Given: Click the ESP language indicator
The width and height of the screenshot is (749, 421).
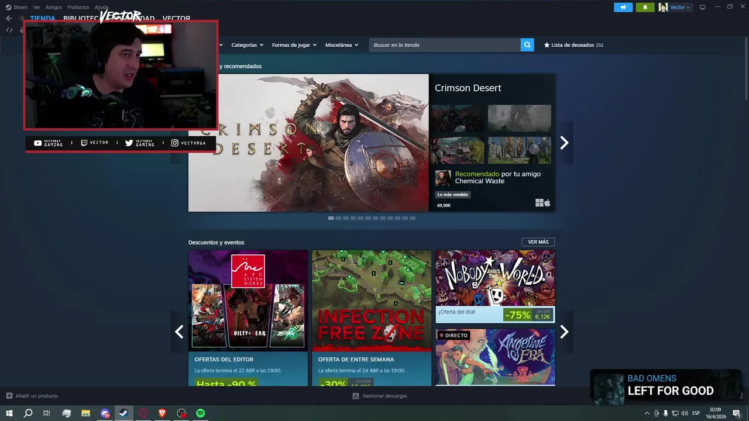Looking at the screenshot, I should tap(696, 413).
